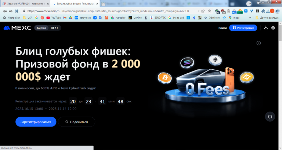Viewport: 282px width, 150px height.
Task: Open the Kyivstar star bookmark icon
Action: pyautogui.click(x=224, y=18)
